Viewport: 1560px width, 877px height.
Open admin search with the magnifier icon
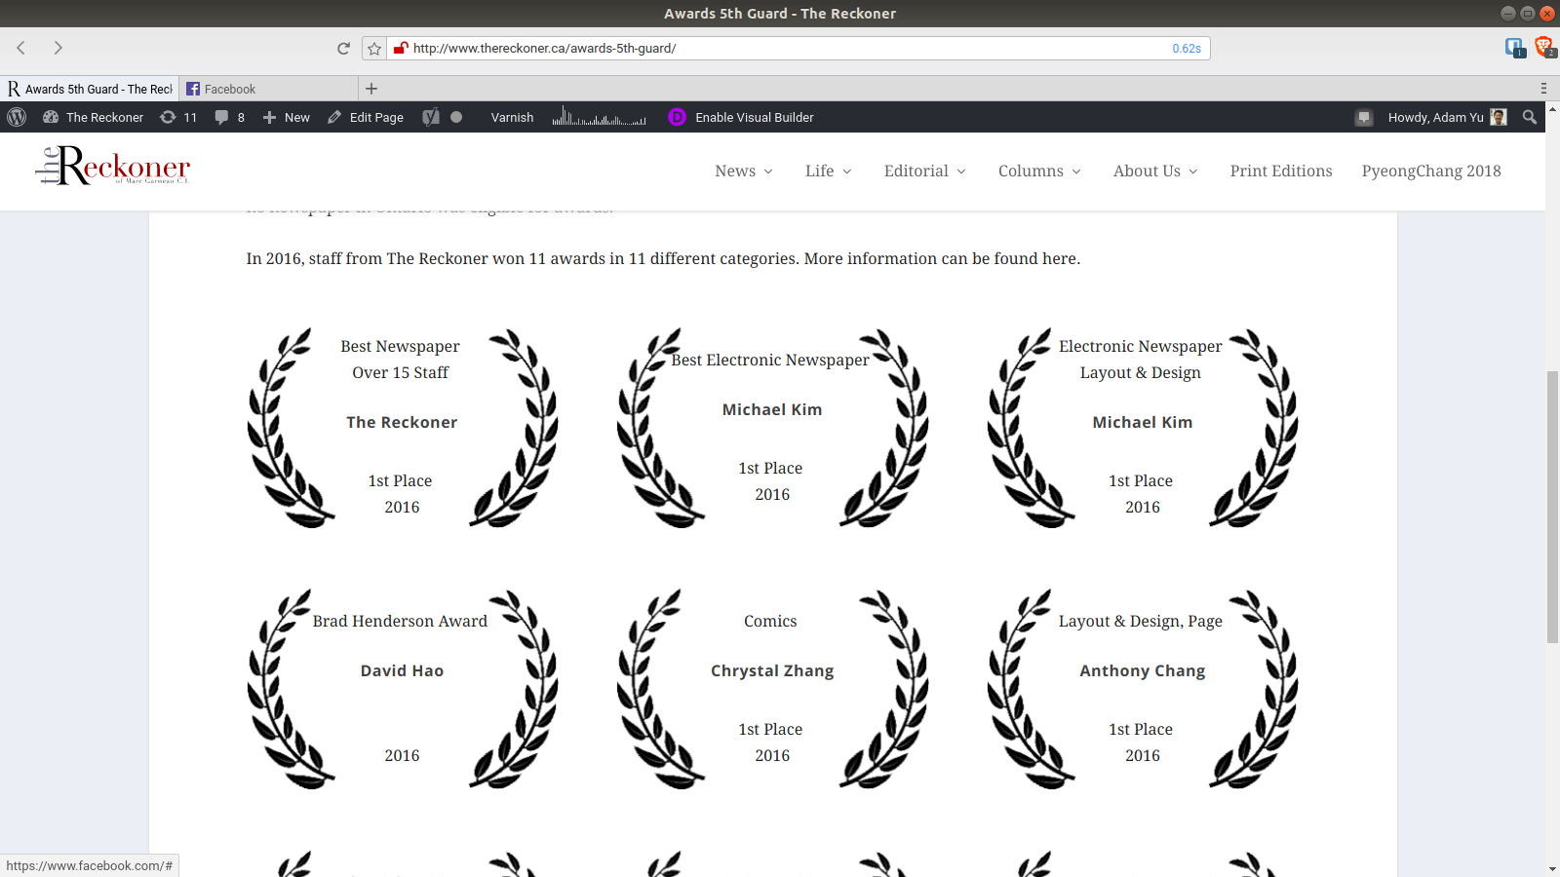[x=1529, y=117]
